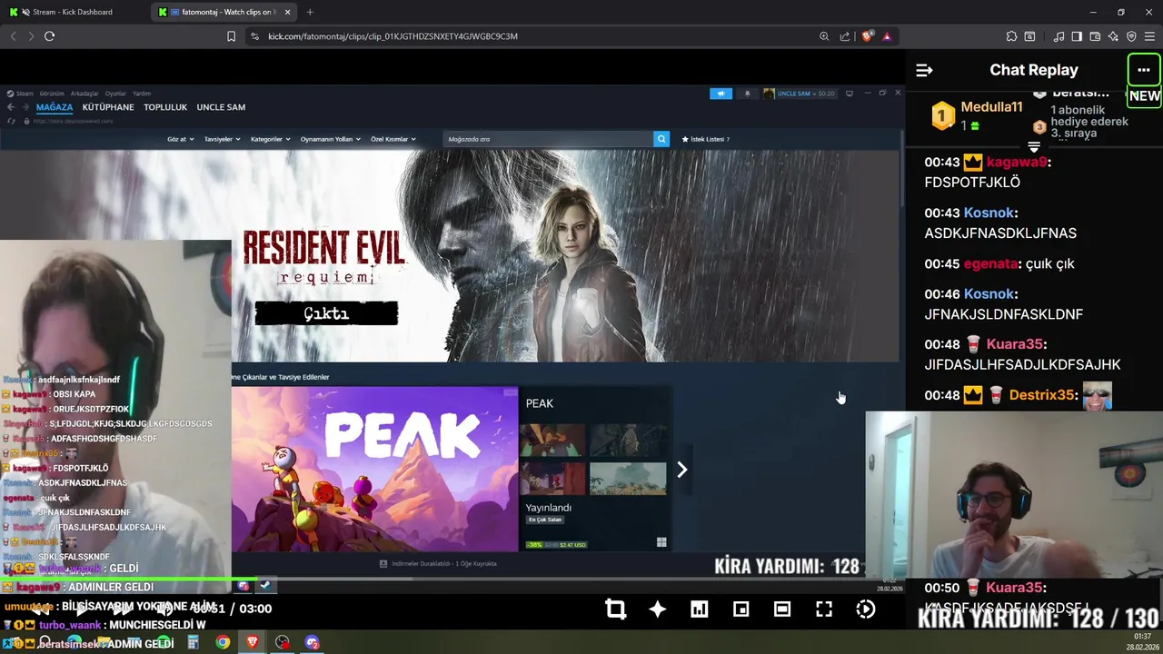Open Brave VPN shield icon
Image resolution: width=1163 pixels, height=654 pixels.
pyautogui.click(x=1131, y=36)
